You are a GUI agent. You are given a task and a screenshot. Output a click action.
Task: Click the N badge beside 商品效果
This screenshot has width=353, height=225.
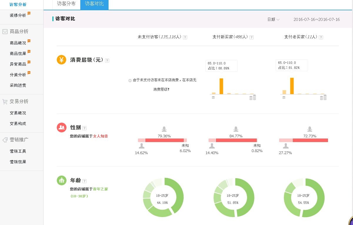(29, 51)
